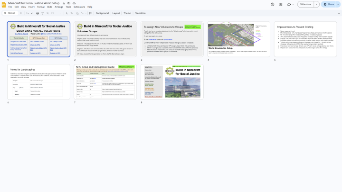Select slide 8 contents cover thumbnail
Screen dimensions: 342x192
(x=172, y=82)
